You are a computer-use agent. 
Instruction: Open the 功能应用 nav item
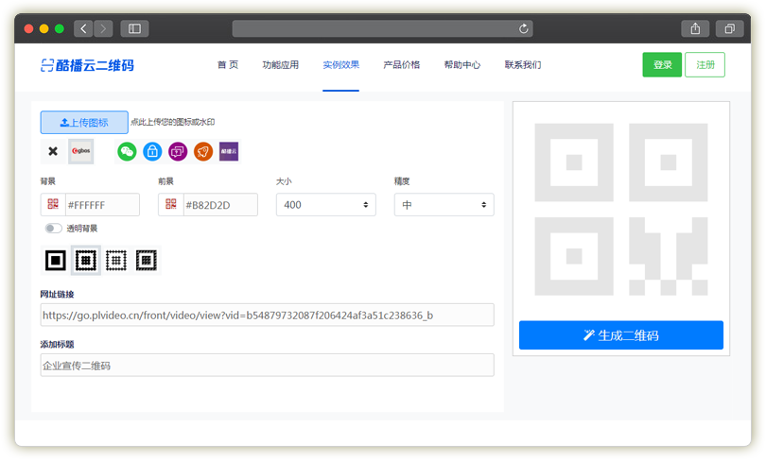pyautogui.click(x=281, y=65)
